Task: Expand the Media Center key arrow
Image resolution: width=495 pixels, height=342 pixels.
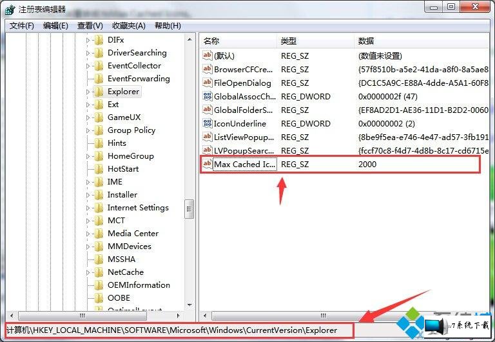Action: coord(88,234)
